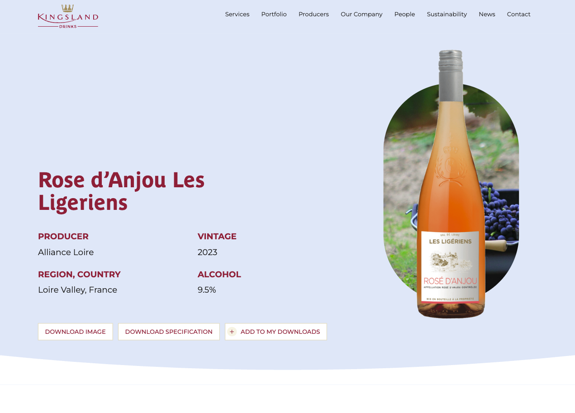575x413 pixels.
Task: Click the 2023 vintage value
Action: [207, 252]
